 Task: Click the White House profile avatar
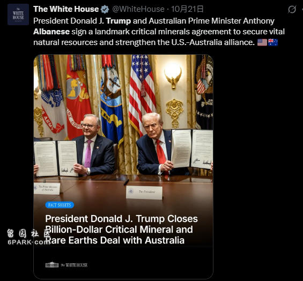coord(18,14)
